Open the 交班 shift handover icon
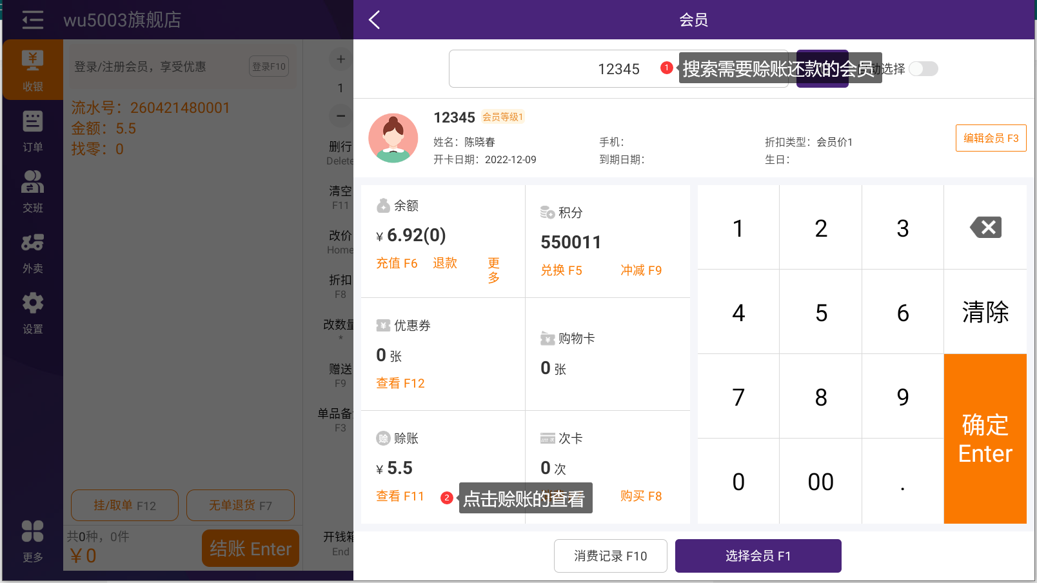This screenshot has height=583, width=1037. point(33,191)
